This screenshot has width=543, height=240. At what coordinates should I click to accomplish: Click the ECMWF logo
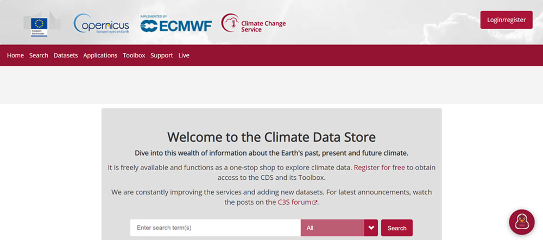(176, 24)
